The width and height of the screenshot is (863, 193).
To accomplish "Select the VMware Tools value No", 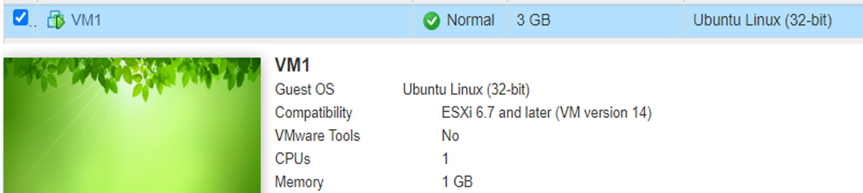I will coord(450,136).
